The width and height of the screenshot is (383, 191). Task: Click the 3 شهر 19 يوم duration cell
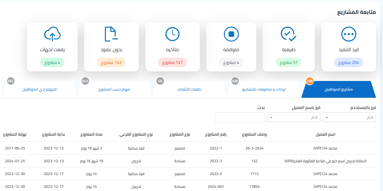pos(92,148)
